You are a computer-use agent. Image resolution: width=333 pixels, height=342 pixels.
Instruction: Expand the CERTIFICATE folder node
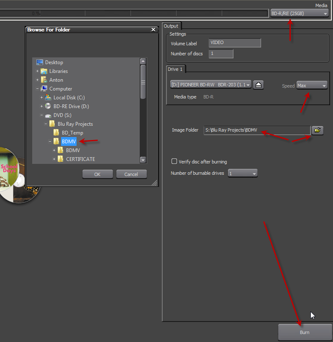[54, 159]
